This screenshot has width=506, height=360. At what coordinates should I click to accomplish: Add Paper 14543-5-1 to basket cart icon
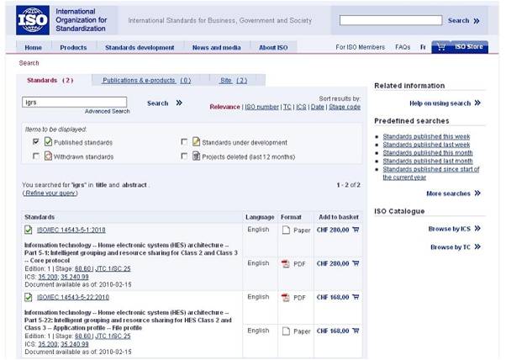(356, 230)
